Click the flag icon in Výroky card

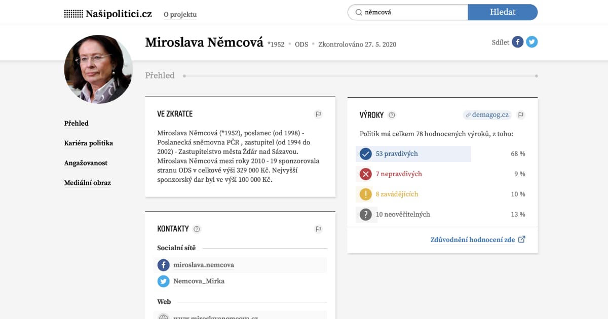(x=520, y=115)
